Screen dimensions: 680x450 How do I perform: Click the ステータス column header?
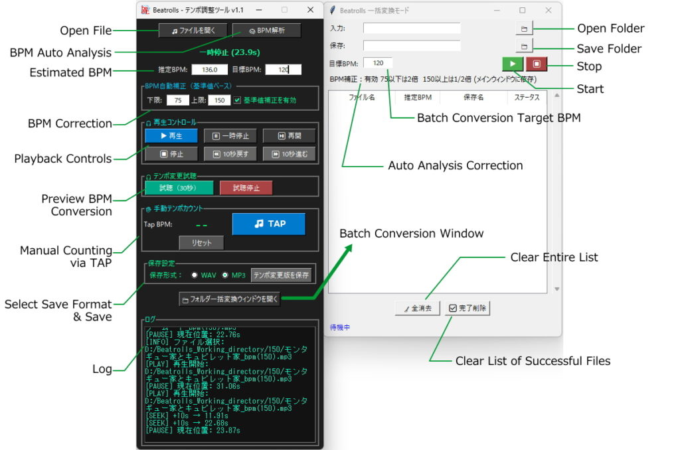527,97
